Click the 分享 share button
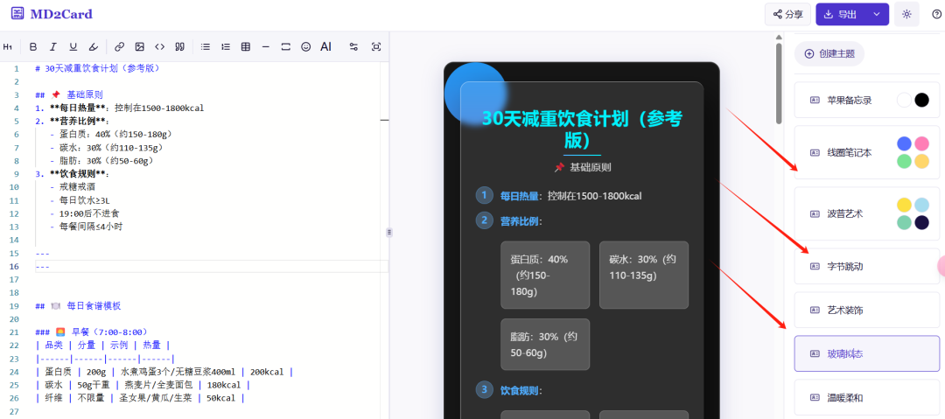 tap(787, 14)
